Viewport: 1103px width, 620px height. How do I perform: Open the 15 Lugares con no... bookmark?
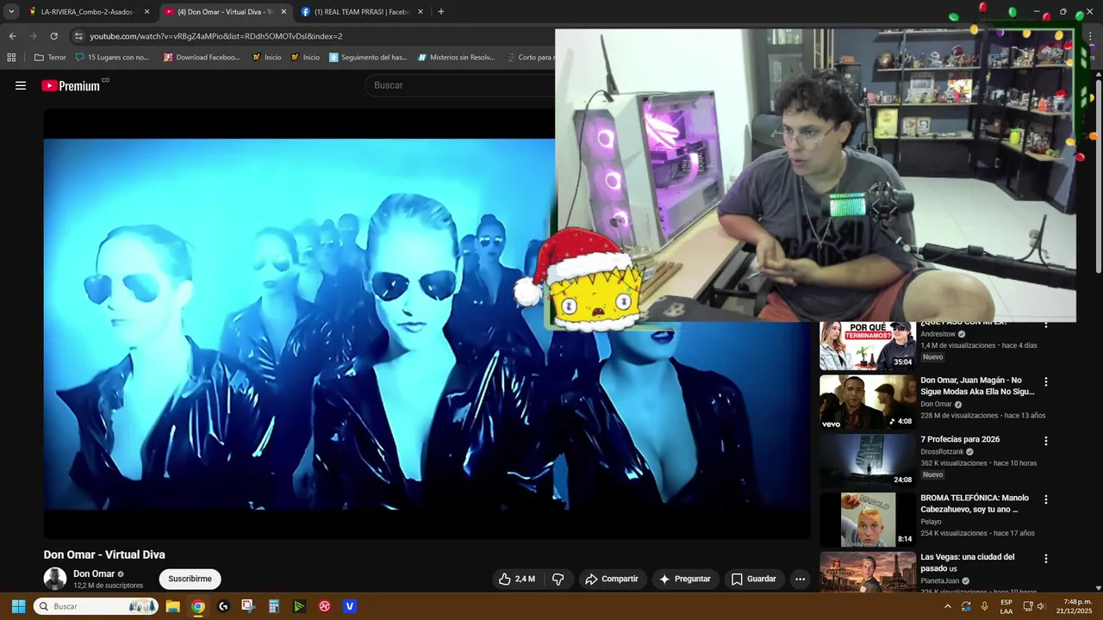pos(112,58)
